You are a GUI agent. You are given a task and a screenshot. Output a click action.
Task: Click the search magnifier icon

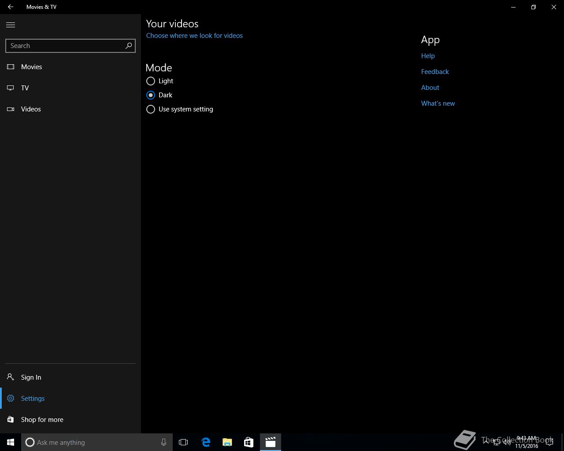129,46
